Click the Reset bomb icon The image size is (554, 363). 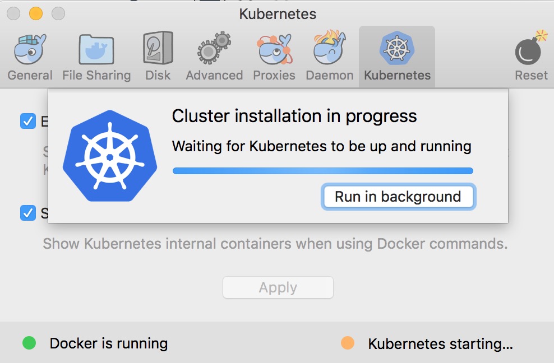tap(530, 57)
